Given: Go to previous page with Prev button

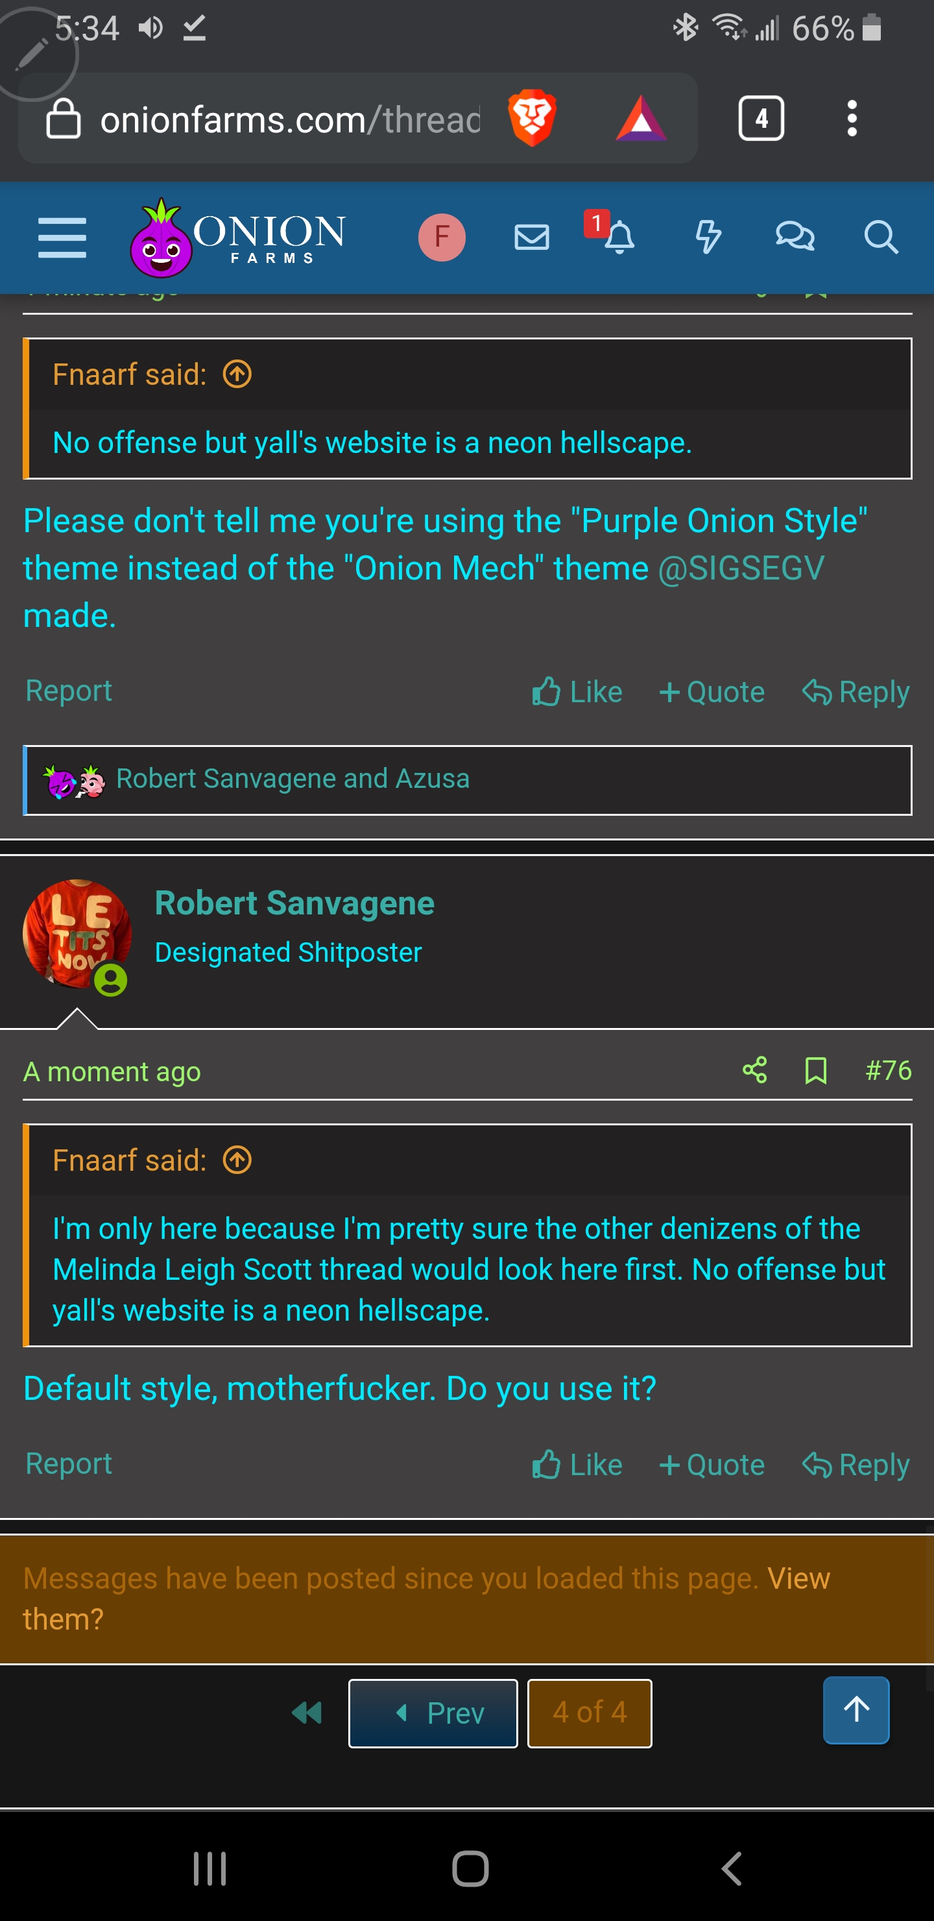Looking at the screenshot, I should 433,1713.
